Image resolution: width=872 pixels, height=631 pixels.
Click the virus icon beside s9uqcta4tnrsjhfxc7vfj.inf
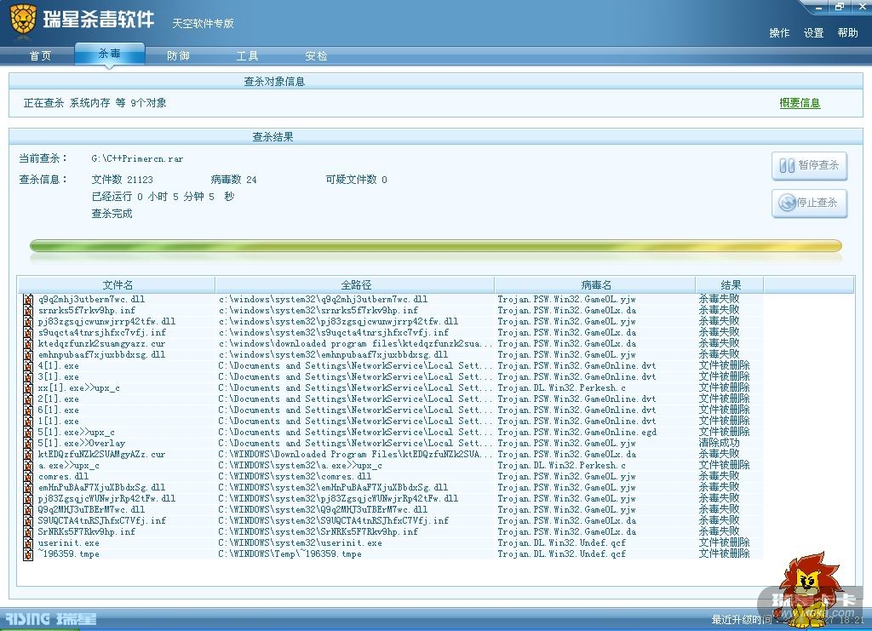28,333
